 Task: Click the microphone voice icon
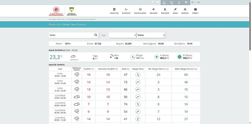click(179, 2)
